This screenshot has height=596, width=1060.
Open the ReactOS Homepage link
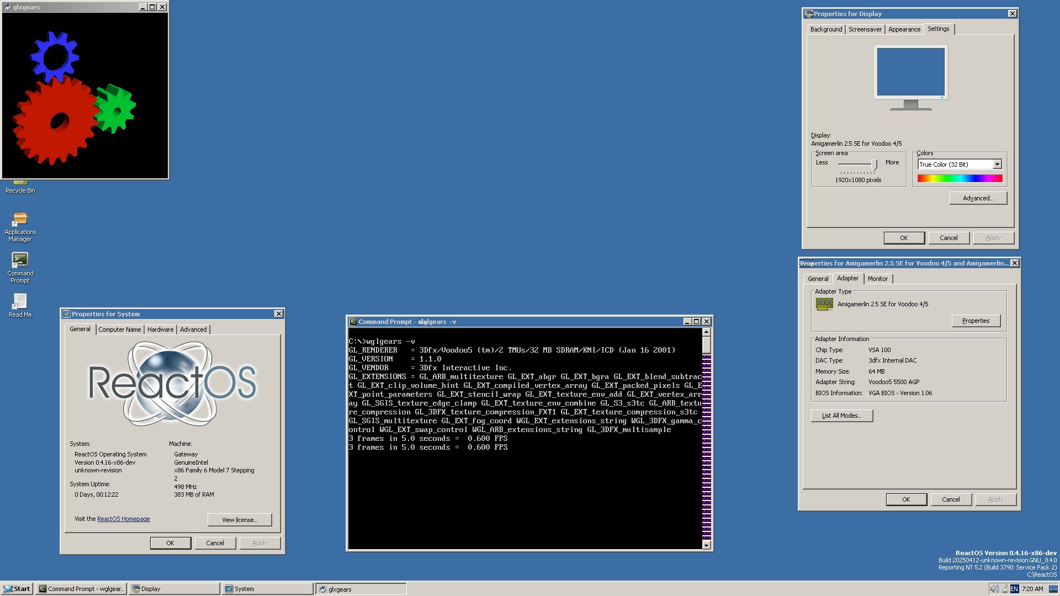[x=123, y=519]
